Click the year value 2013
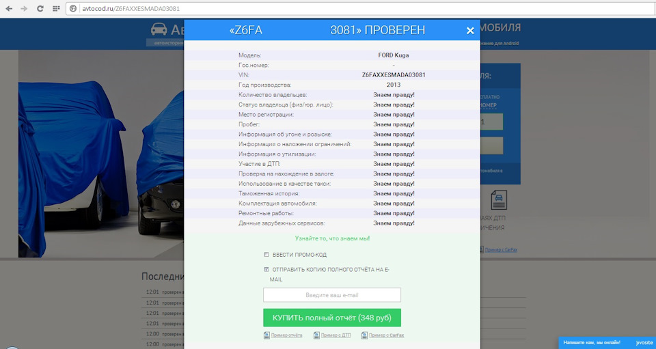This screenshot has width=656, height=349. [x=394, y=85]
